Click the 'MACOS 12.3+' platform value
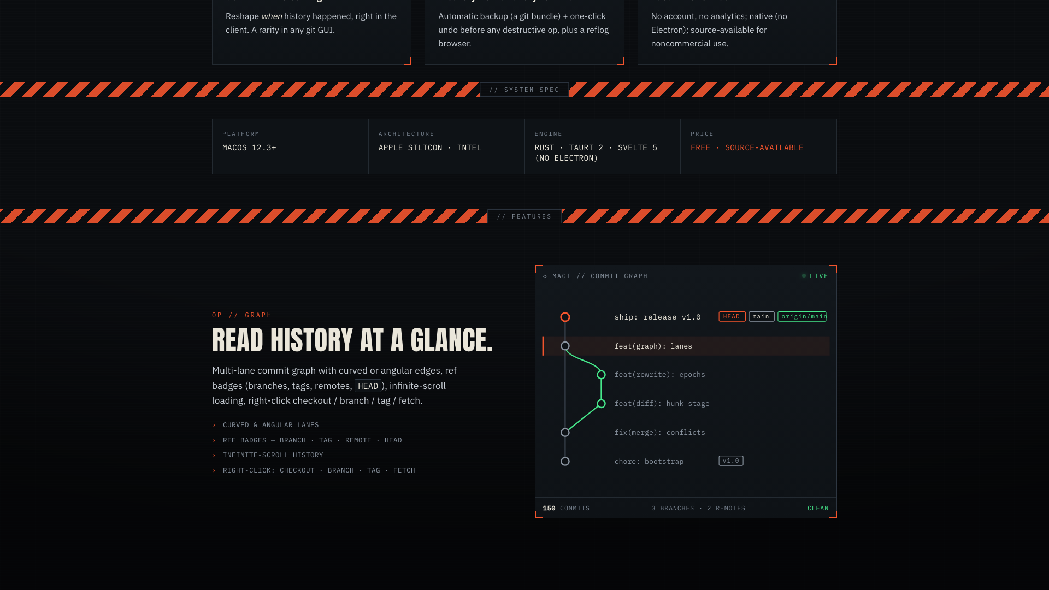 (249, 148)
